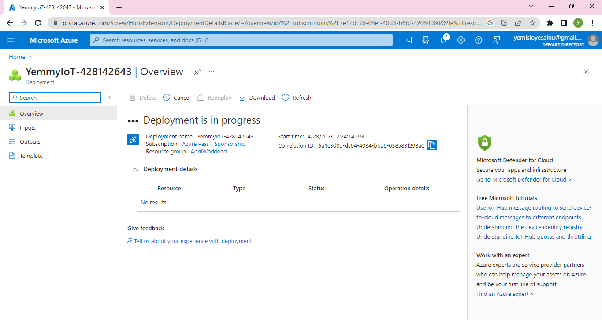Focus the left menu Search box

pos(55,98)
